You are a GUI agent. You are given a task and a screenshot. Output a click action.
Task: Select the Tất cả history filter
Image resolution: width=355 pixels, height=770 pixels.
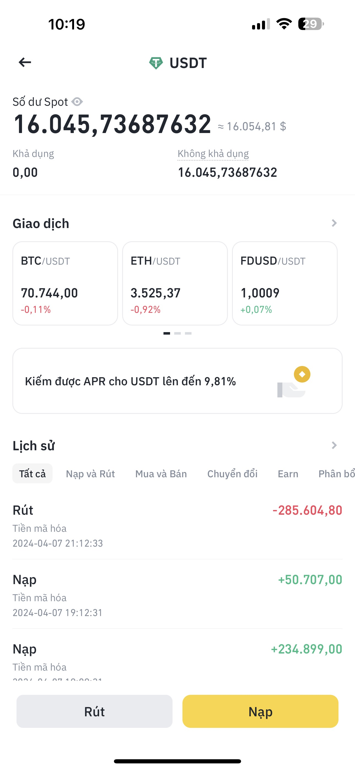[x=32, y=474]
